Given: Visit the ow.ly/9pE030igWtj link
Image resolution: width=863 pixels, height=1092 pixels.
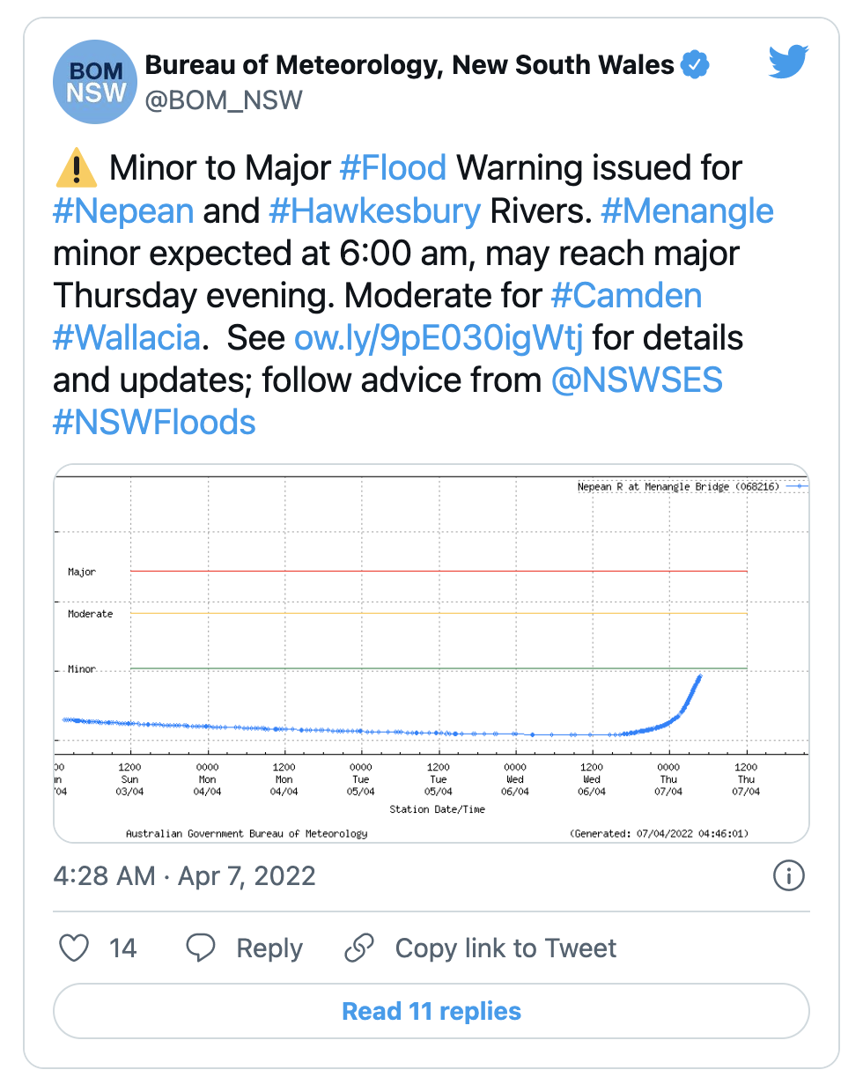Looking at the screenshot, I should [439, 338].
